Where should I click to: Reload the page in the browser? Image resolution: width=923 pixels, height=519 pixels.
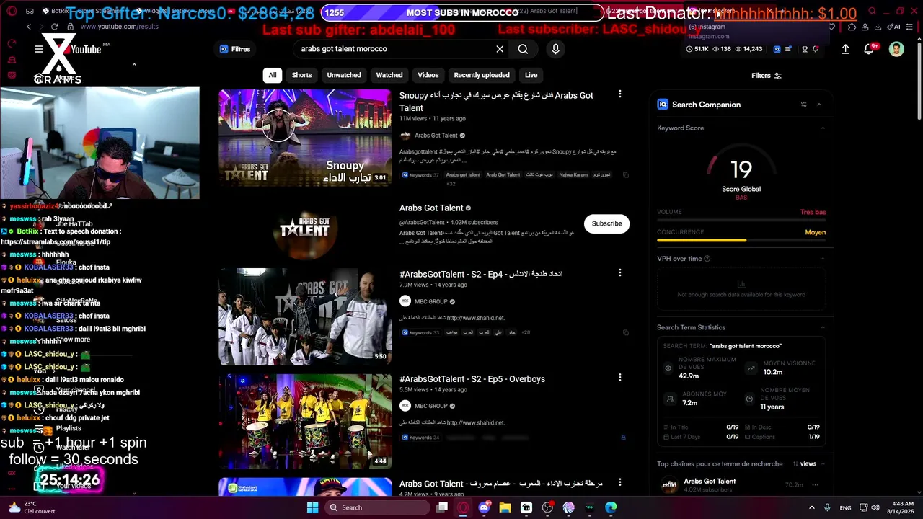54,27
